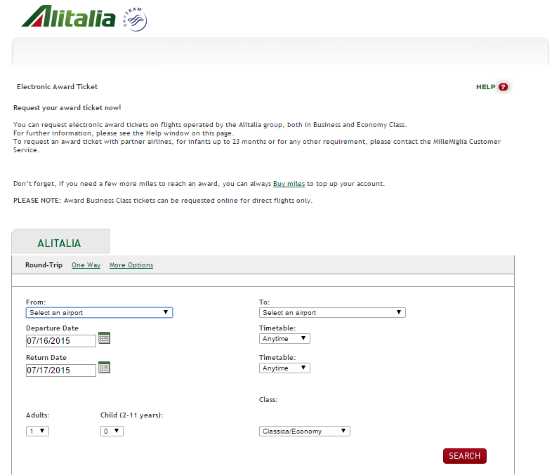
Task: Click the 'Departure Date' label
Action: 52,328
